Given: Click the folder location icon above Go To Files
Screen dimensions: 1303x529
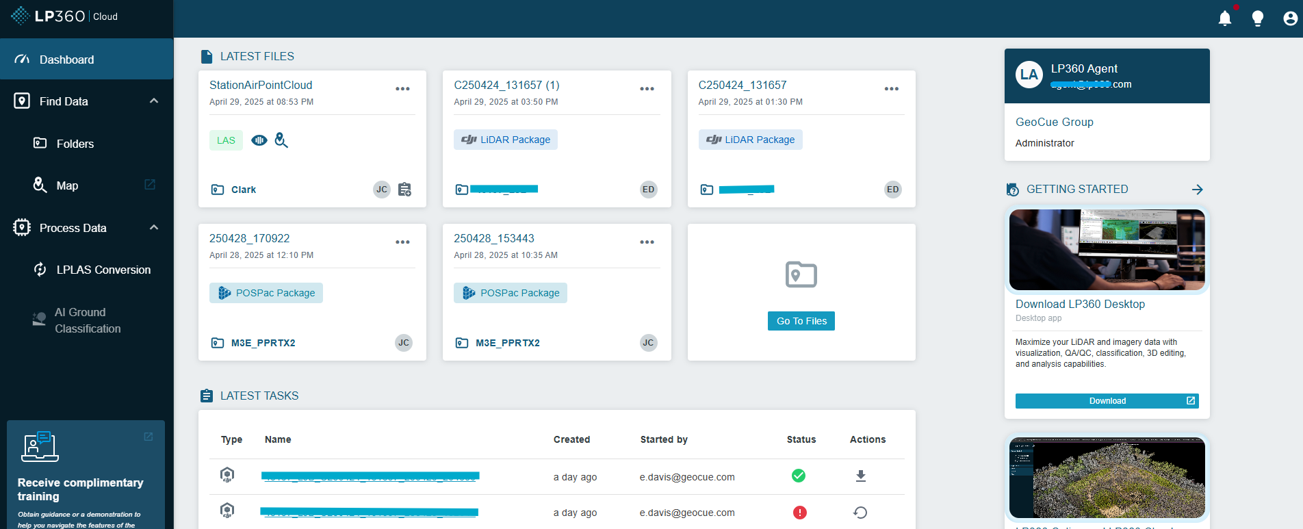Looking at the screenshot, I should [x=801, y=274].
